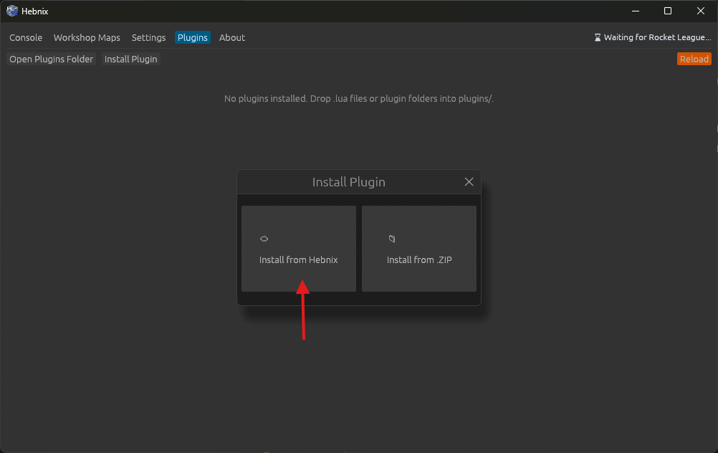The image size is (718, 453).
Task: Click the Hebnix cloud icon in dialog
Action: (264, 239)
